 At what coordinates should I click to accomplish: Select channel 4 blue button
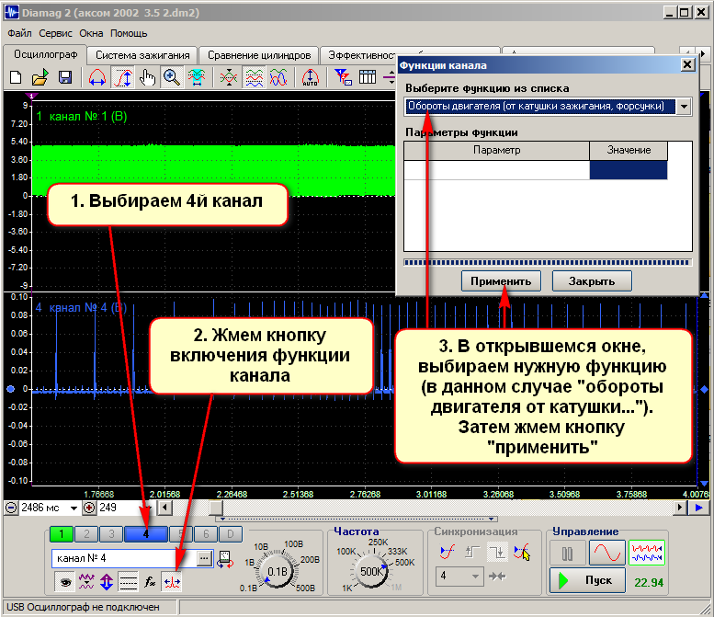click(x=146, y=534)
